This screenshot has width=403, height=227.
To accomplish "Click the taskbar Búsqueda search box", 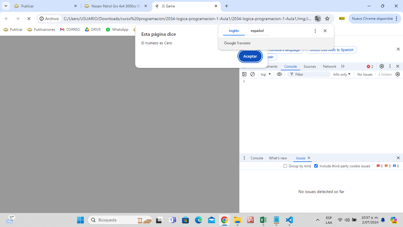I will tap(120, 220).
